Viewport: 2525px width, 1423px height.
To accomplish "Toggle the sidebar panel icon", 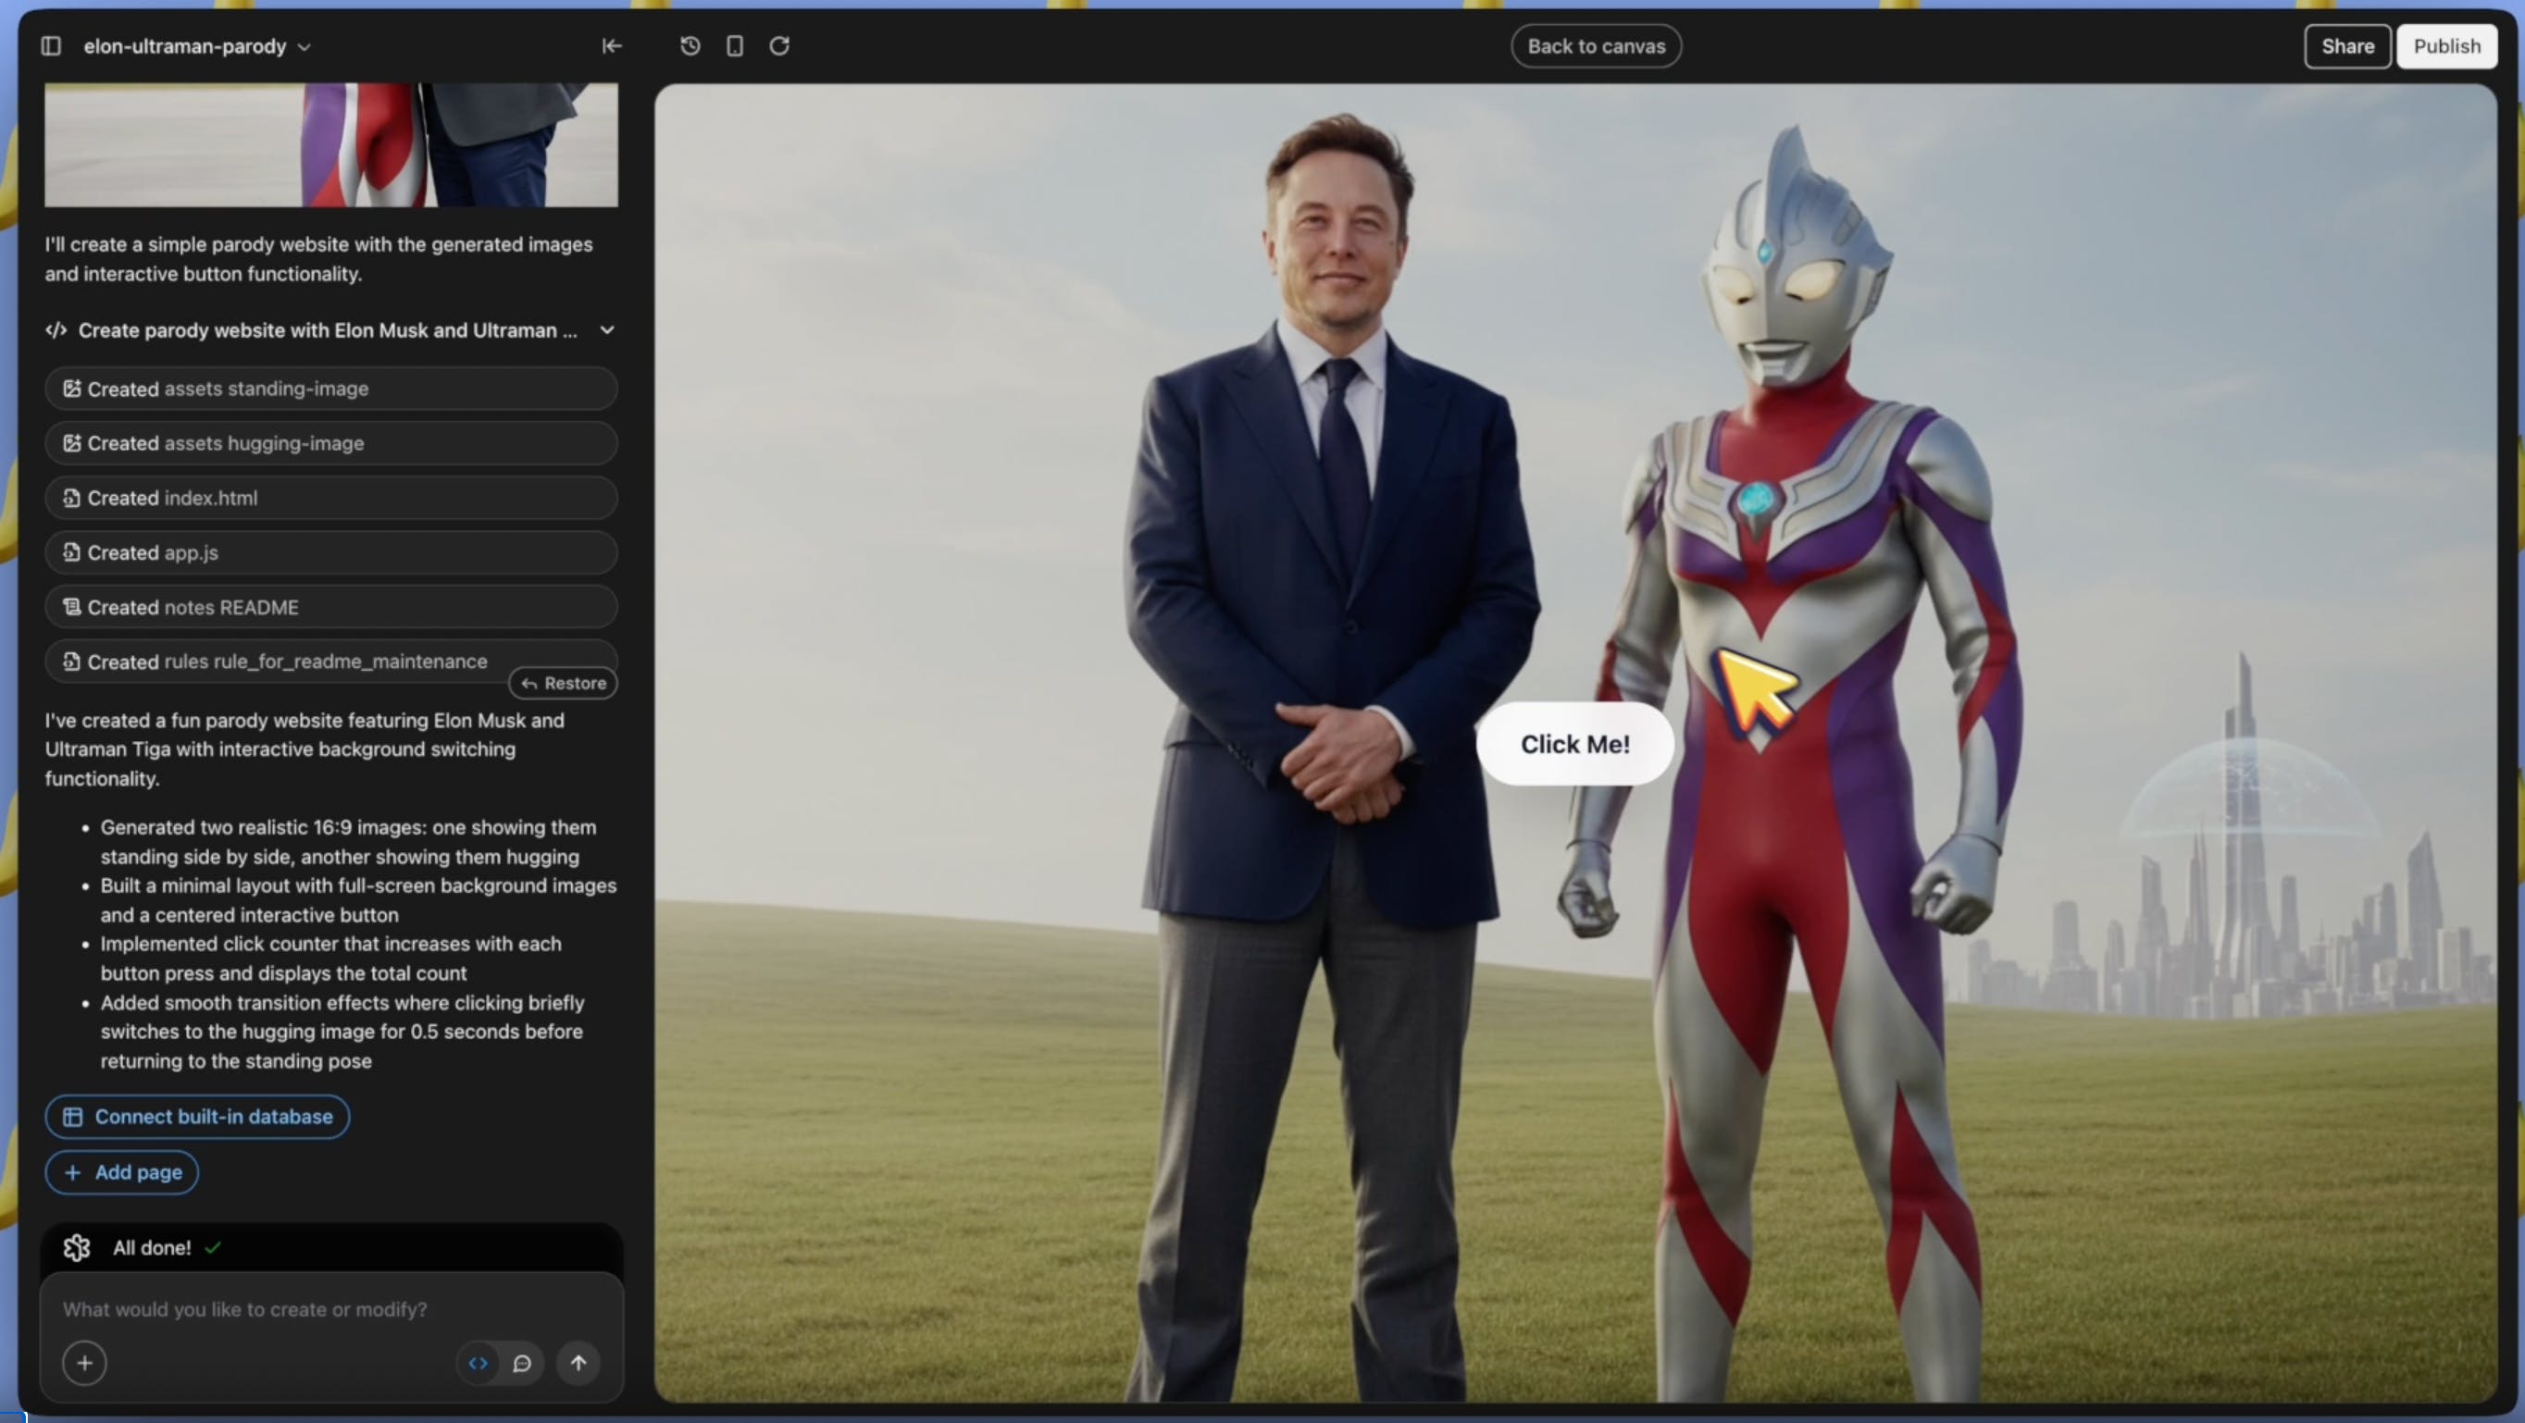I will click(x=51, y=46).
